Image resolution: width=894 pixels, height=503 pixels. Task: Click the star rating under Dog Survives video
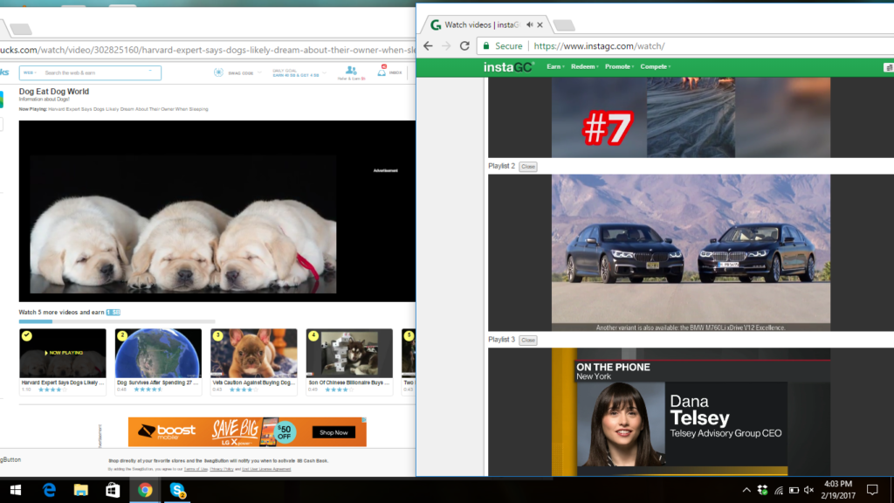(x=148, y=390)
